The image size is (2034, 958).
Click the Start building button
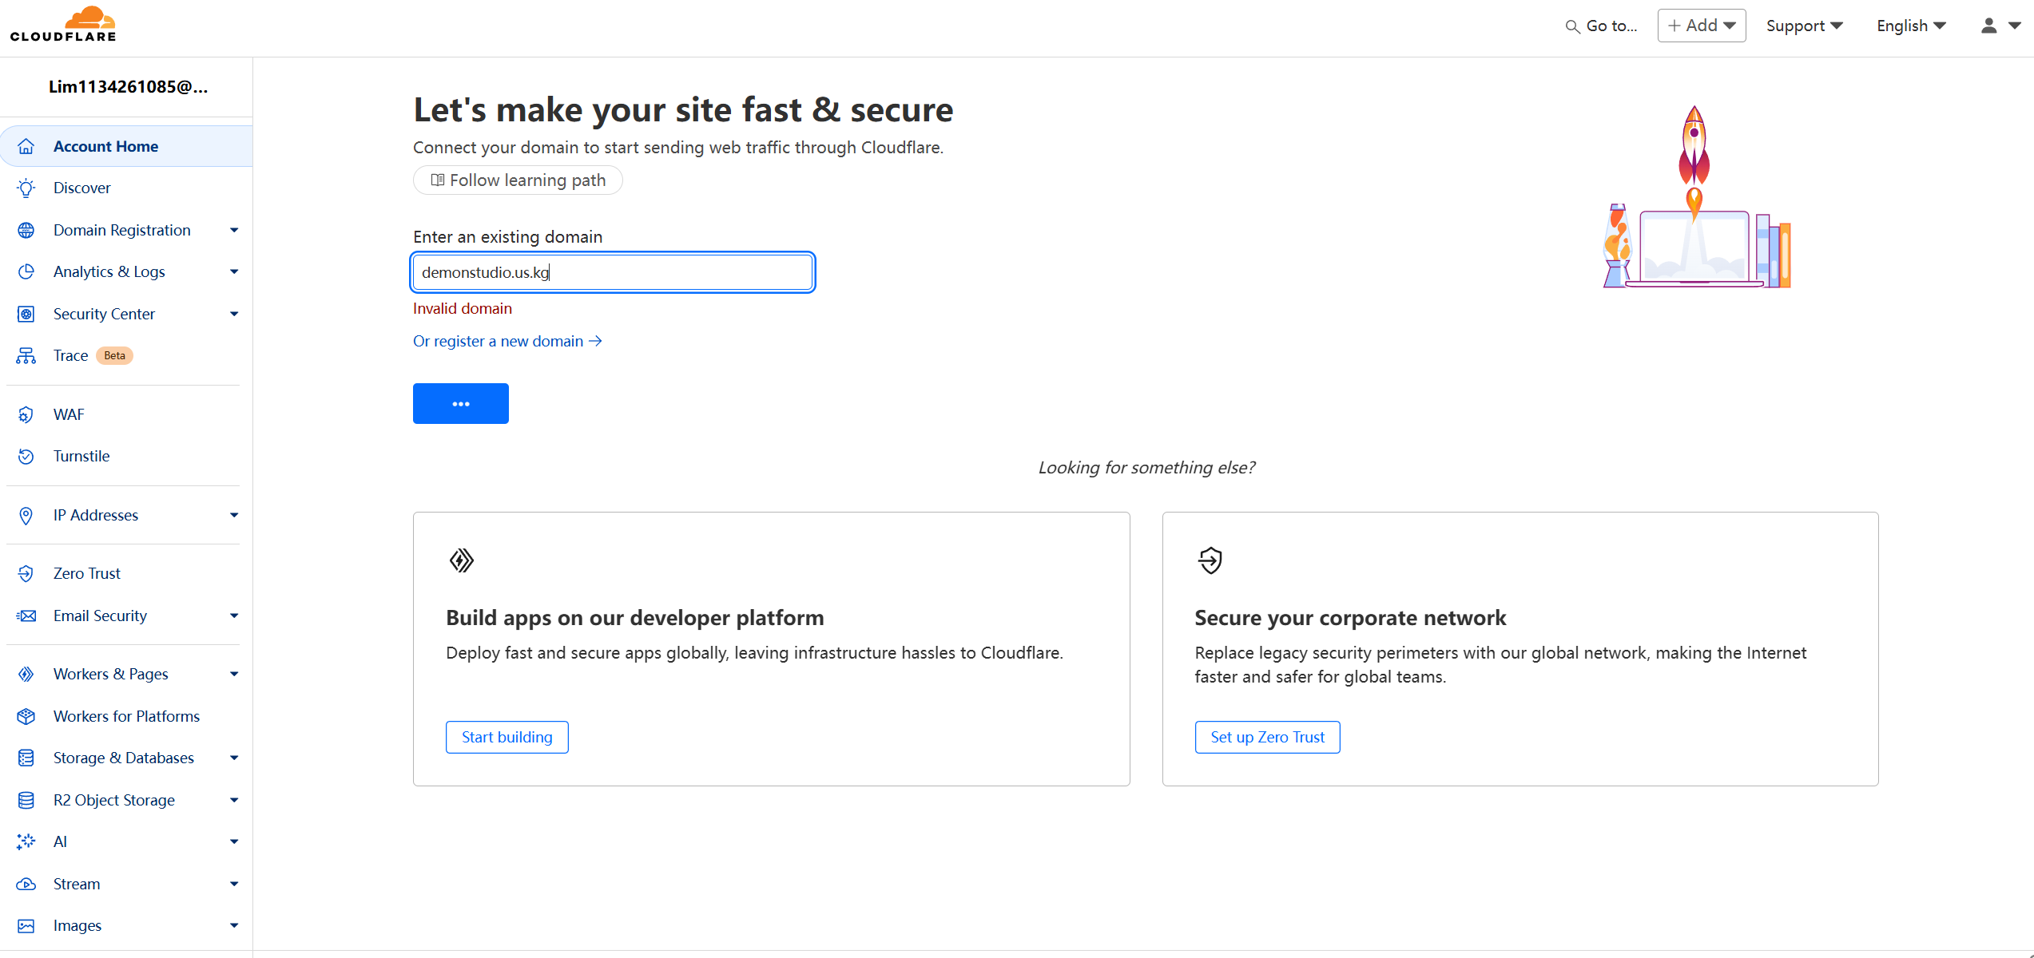[x=507, y=737]
